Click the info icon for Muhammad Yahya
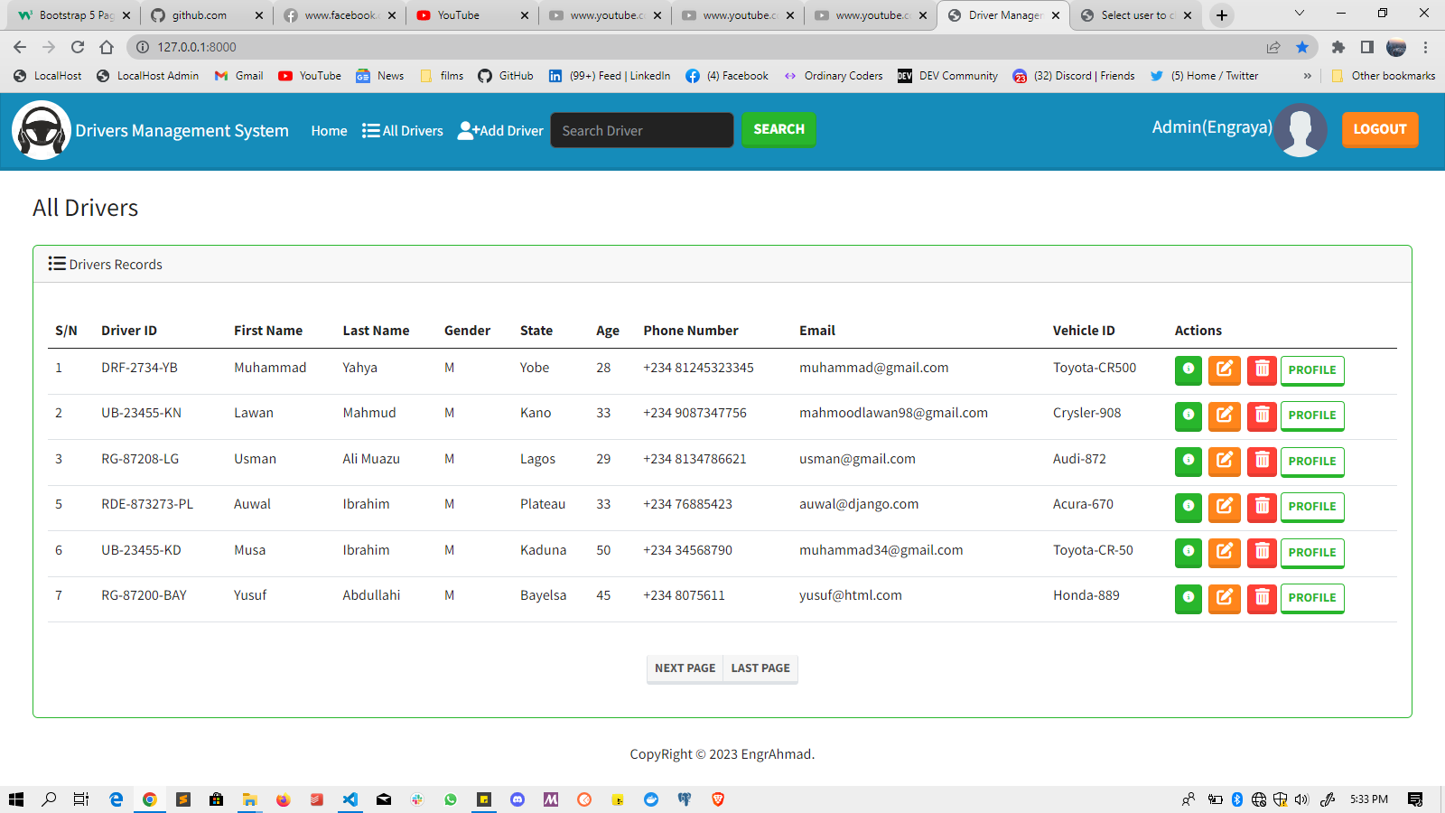The image size is (1445, 813). pyautogui.click(x=1188, y=370)
